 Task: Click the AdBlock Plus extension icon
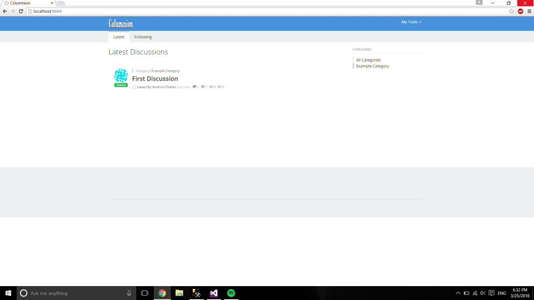point(520,11)
